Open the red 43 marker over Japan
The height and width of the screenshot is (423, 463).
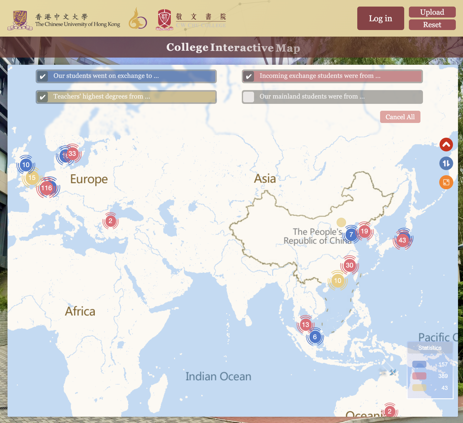tap(402, 240)
